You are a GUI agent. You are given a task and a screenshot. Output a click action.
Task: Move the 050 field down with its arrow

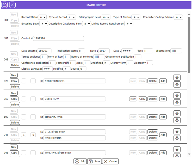[177, 102]
